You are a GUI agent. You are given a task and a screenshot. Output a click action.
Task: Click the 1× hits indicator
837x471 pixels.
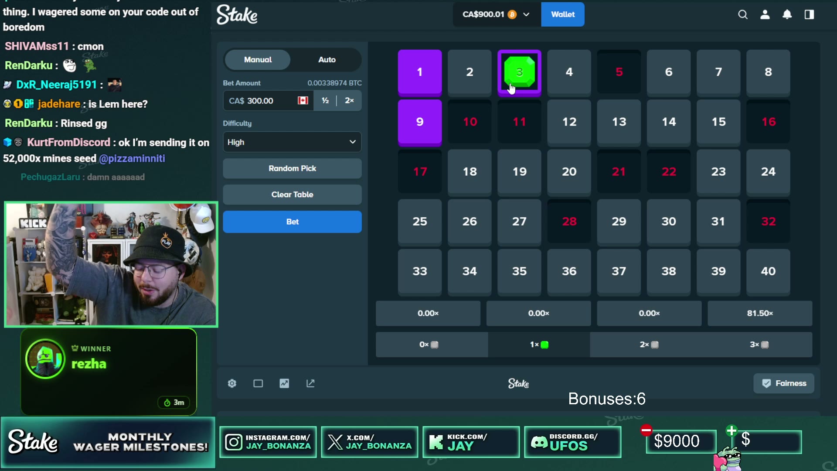(539, 345)
